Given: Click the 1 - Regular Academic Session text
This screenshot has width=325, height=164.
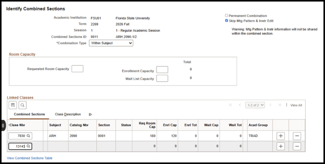Looking at the screenshot, I should pos(138,30).
